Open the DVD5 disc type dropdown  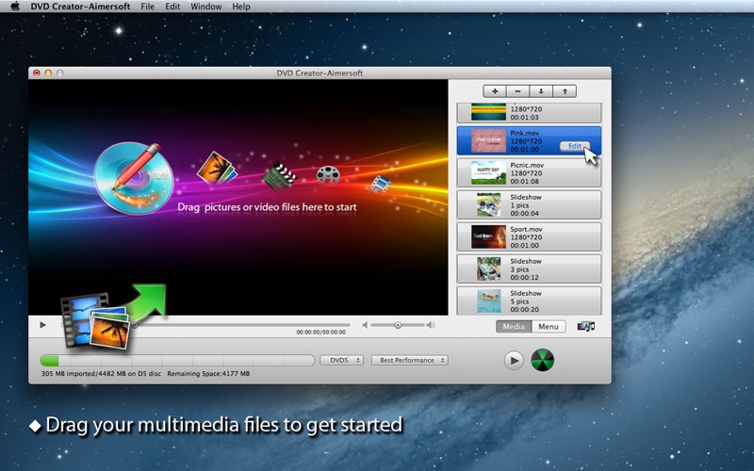click(x=341, y=360)
